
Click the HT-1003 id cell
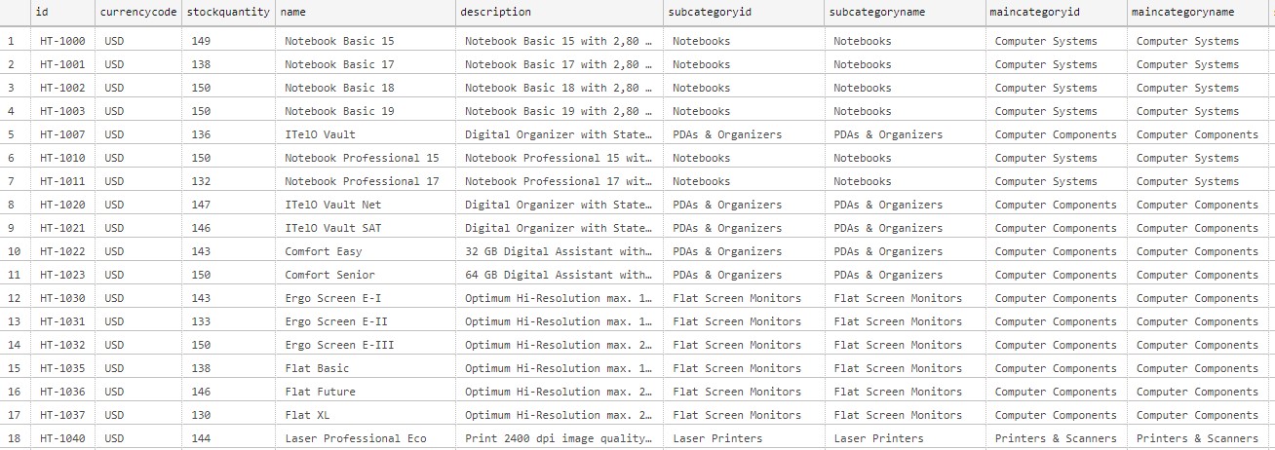[62, 111]
